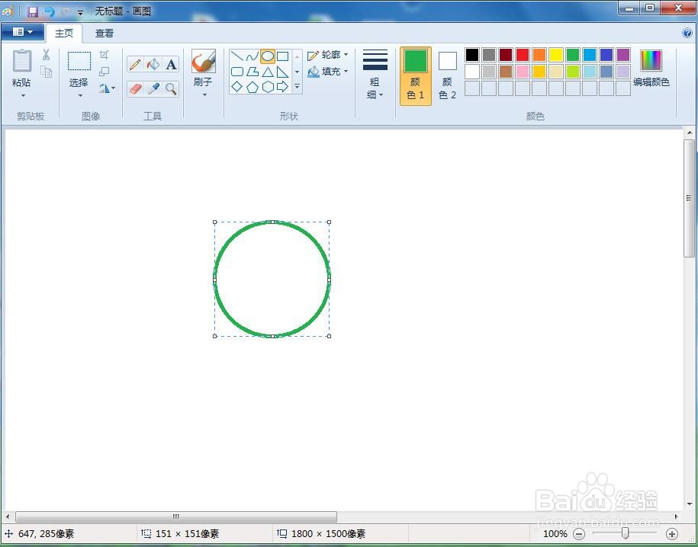The width and height of the screenshot is (698, 547).
Task: Click the horizontal scrollbar thumb
Action: click(176, 517)
